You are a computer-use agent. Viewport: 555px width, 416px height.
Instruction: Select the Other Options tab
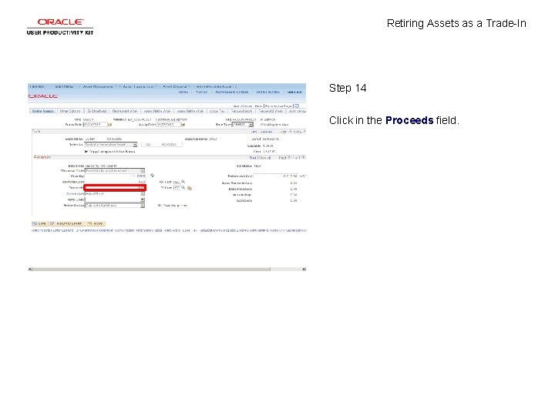click(x=70, y=111)
